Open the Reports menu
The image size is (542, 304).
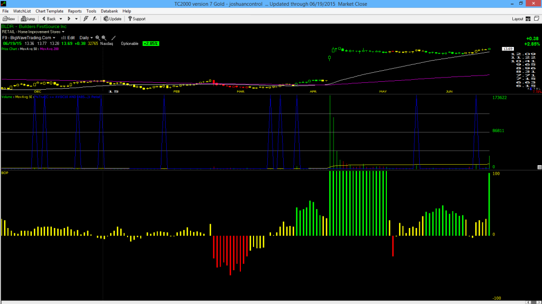75,11
